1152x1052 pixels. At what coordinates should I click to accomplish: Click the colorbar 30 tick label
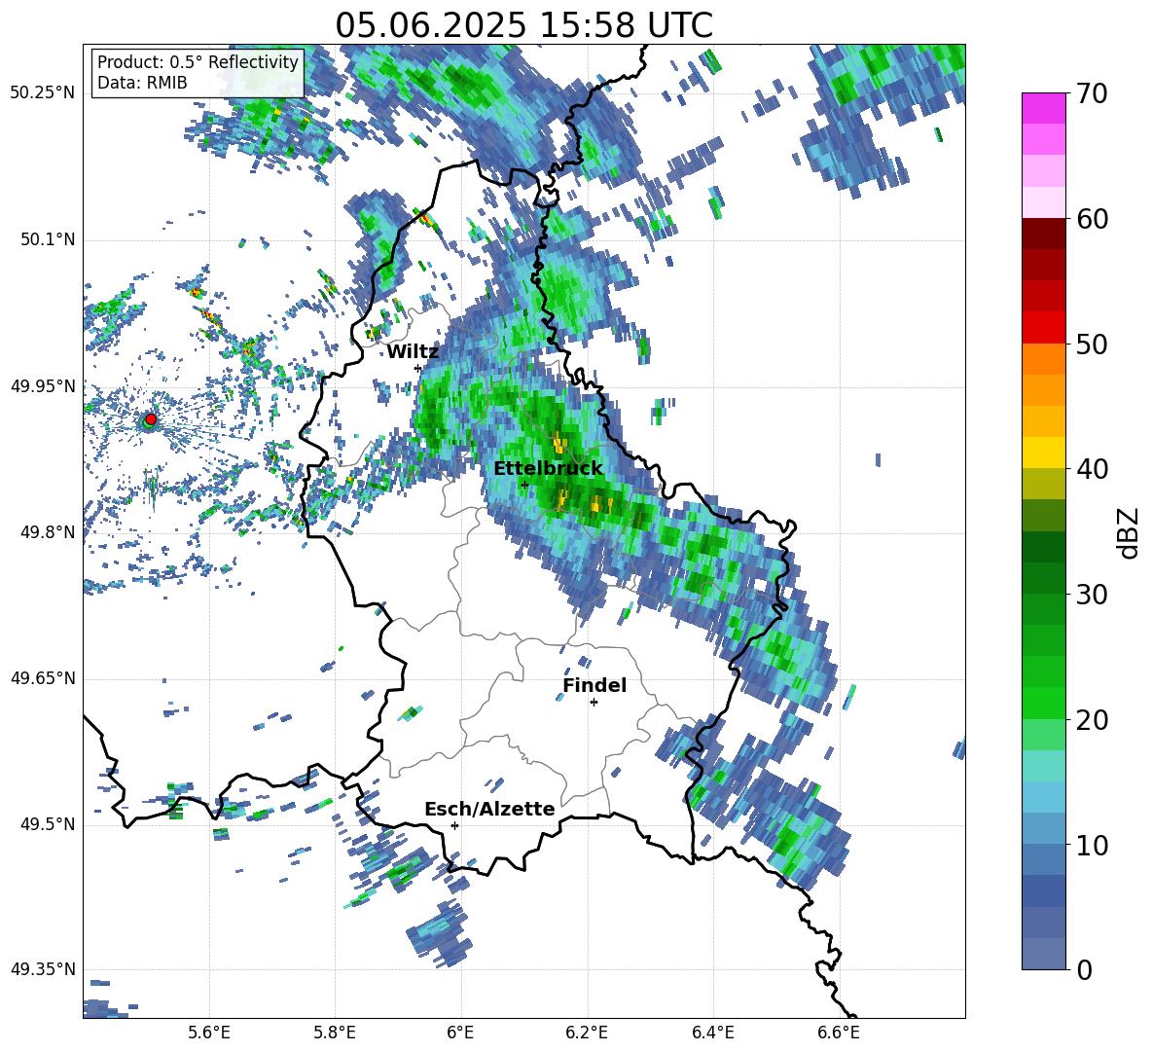(x=1092, y=595)
